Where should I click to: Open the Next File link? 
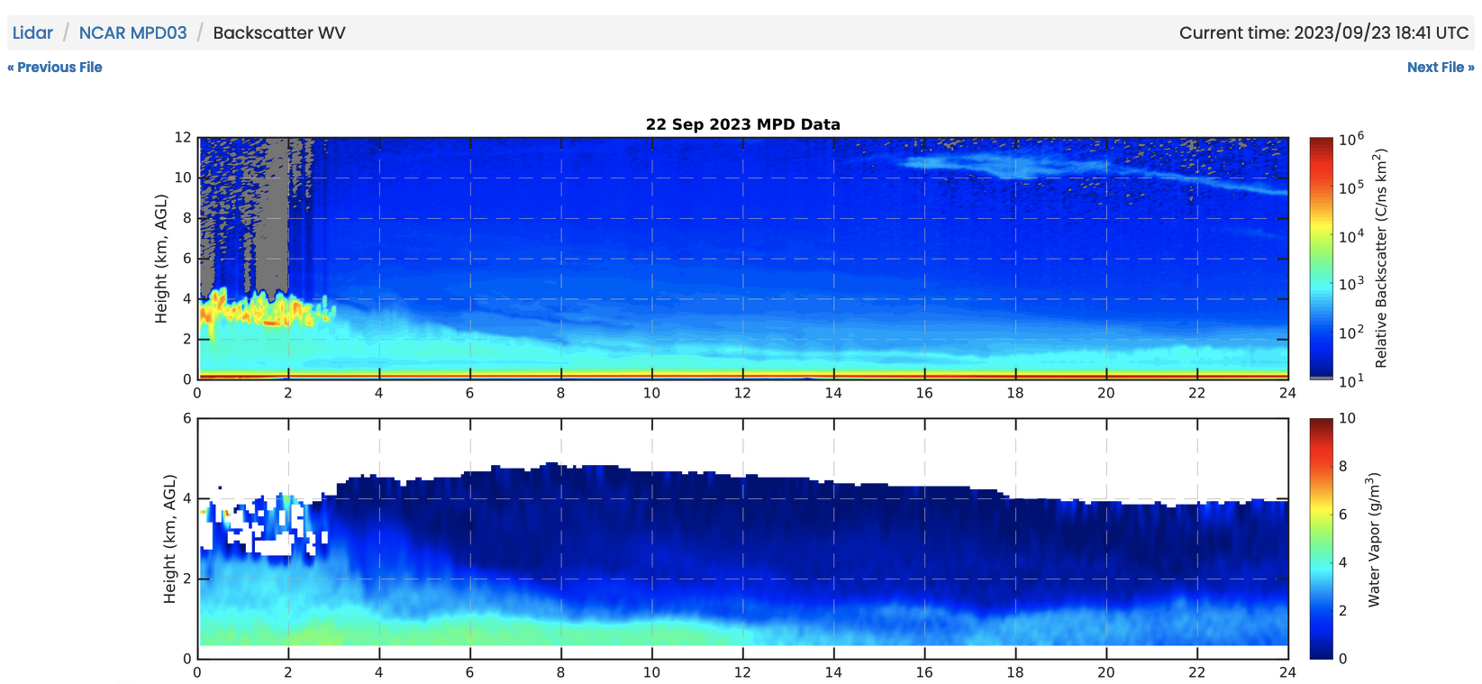(1440, 68)
